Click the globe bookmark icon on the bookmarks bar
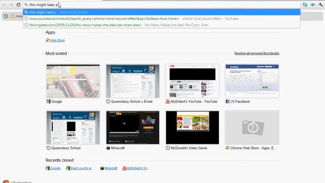 6,16
